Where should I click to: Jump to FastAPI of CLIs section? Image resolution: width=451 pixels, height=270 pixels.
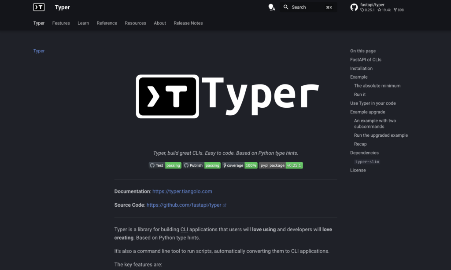(366, 59)
